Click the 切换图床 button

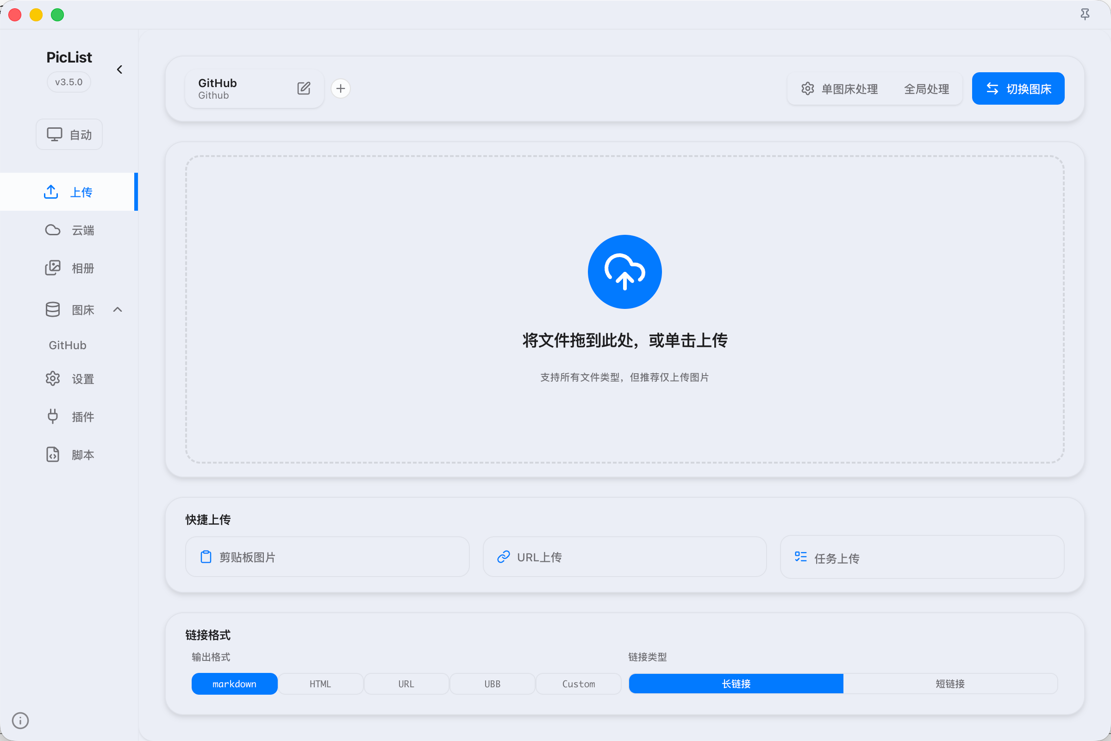click(x=1018, y=88)
